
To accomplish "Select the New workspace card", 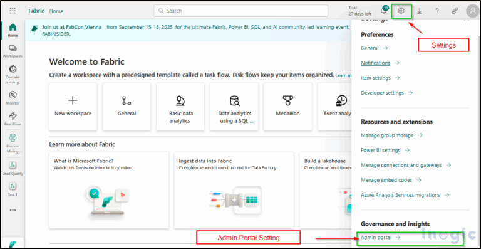I will (x=73, y=107).
